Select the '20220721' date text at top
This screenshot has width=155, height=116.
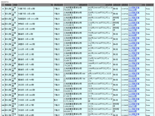(5, 2)
